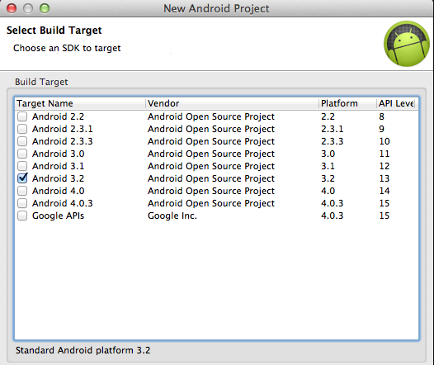Click platform value '2.3.1'
Screen dimensions: 434x365
coord(333,129)
